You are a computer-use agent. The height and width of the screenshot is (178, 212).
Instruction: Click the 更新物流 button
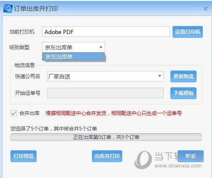point(183,76)
